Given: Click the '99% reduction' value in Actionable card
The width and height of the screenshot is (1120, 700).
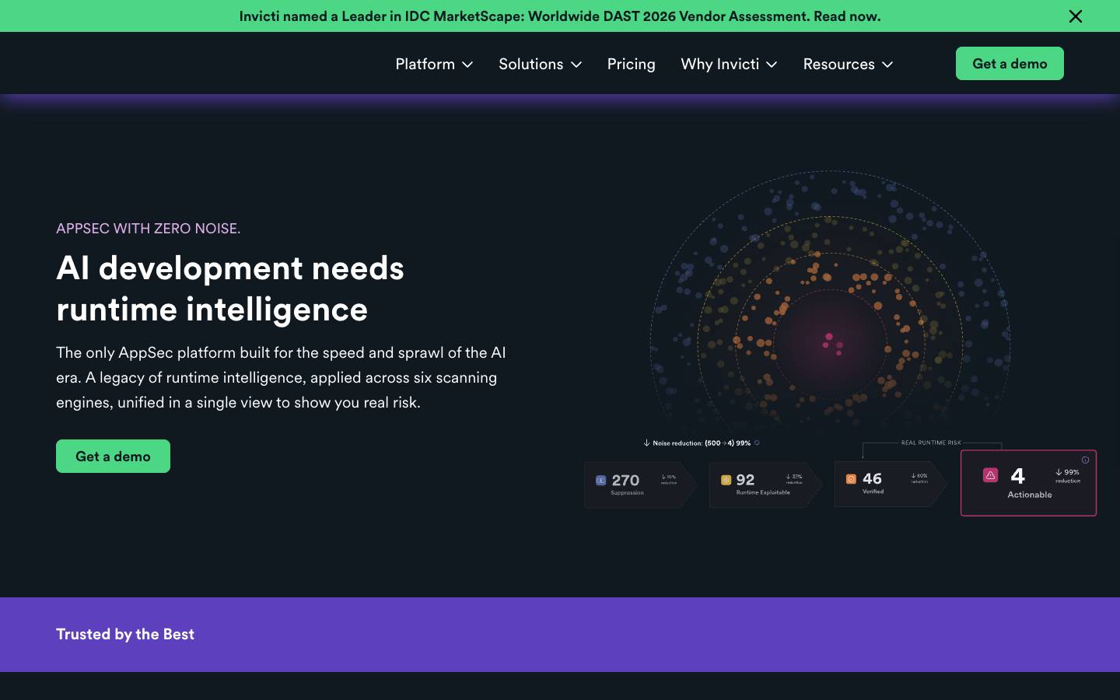Looking at the screenshot, I should coord(1068,476).
